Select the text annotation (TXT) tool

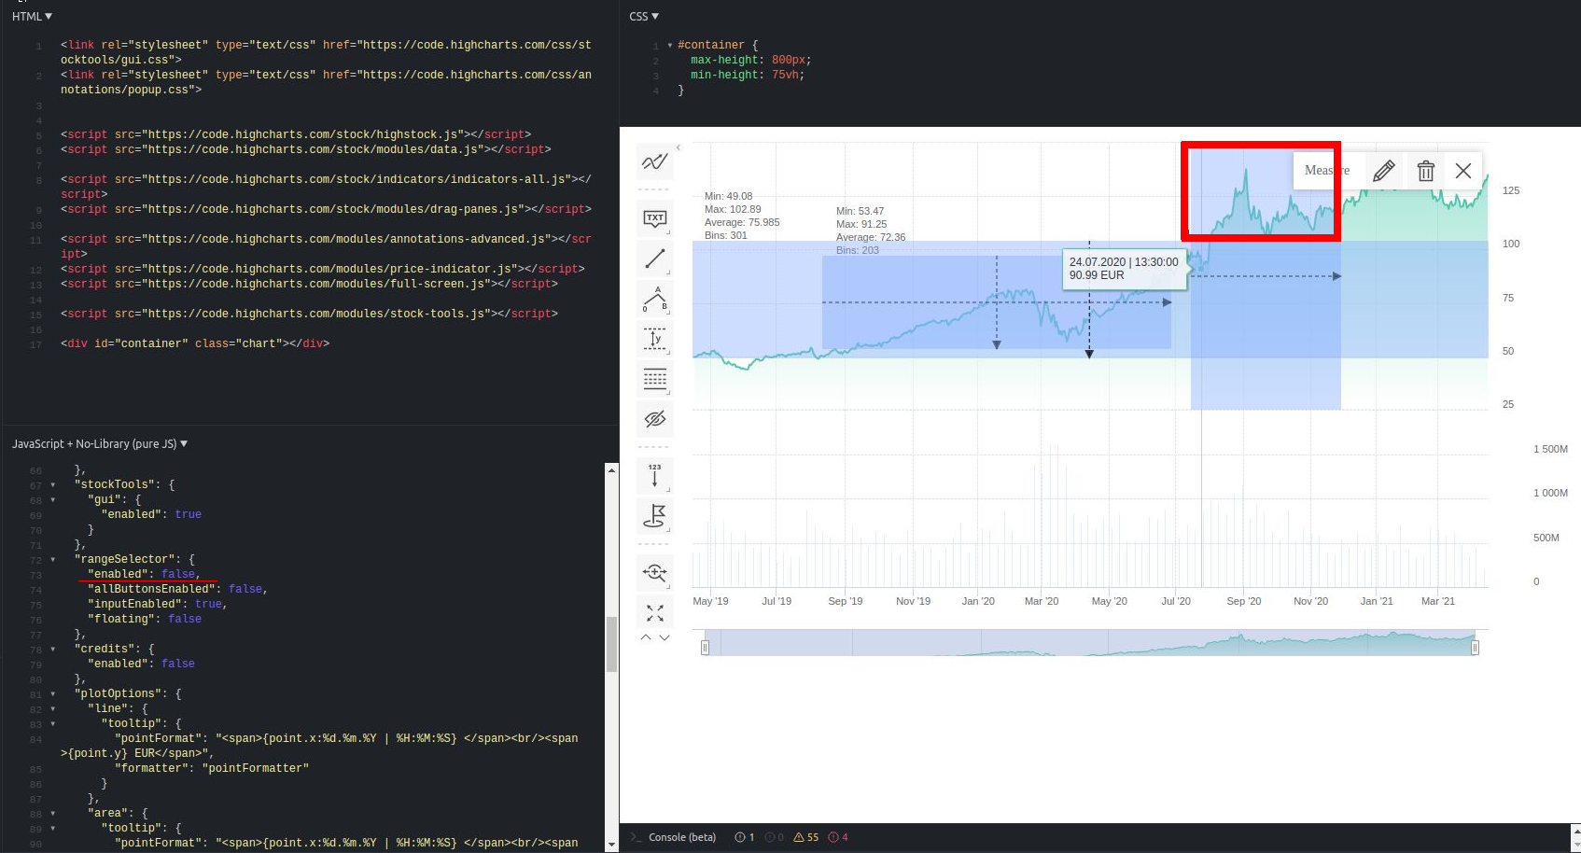point(654,218)
